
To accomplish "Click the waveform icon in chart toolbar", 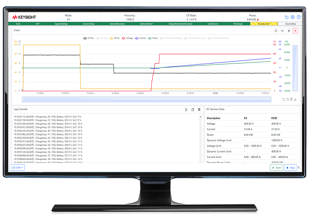I will point(282,31).
